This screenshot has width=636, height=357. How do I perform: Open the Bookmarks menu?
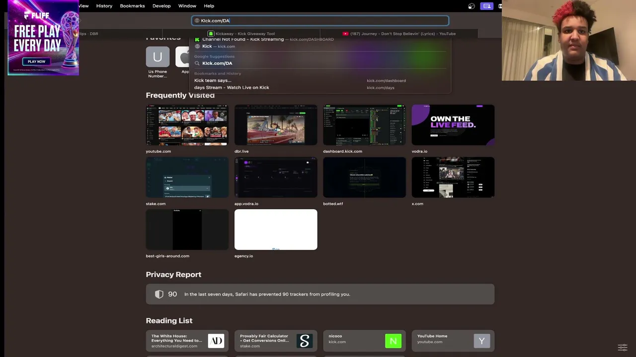[132, 6]
